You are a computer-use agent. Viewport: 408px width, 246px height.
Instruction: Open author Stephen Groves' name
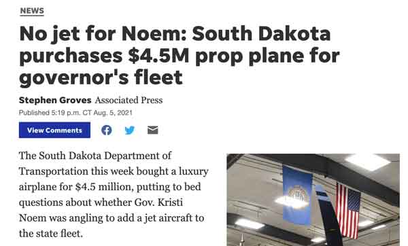(x=55, y=100)
